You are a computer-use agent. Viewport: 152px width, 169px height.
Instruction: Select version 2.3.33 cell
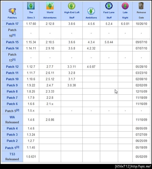pos(50,92)
